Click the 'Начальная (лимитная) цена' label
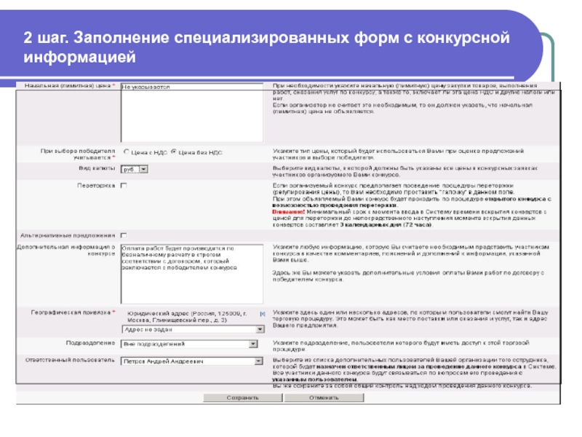 (68, 85)
